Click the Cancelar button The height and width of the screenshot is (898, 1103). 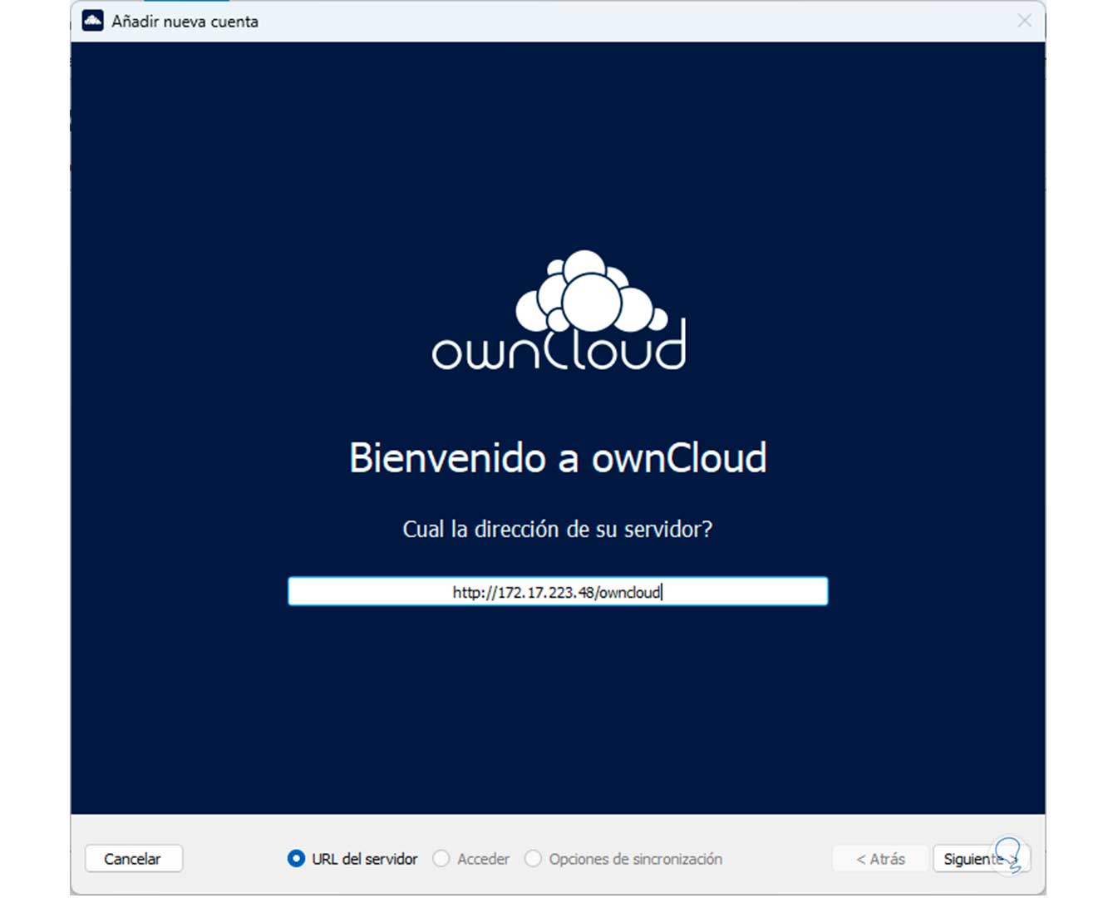(x=133, y=858)
